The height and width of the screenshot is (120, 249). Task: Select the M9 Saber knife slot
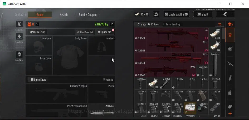pos(102,110)
